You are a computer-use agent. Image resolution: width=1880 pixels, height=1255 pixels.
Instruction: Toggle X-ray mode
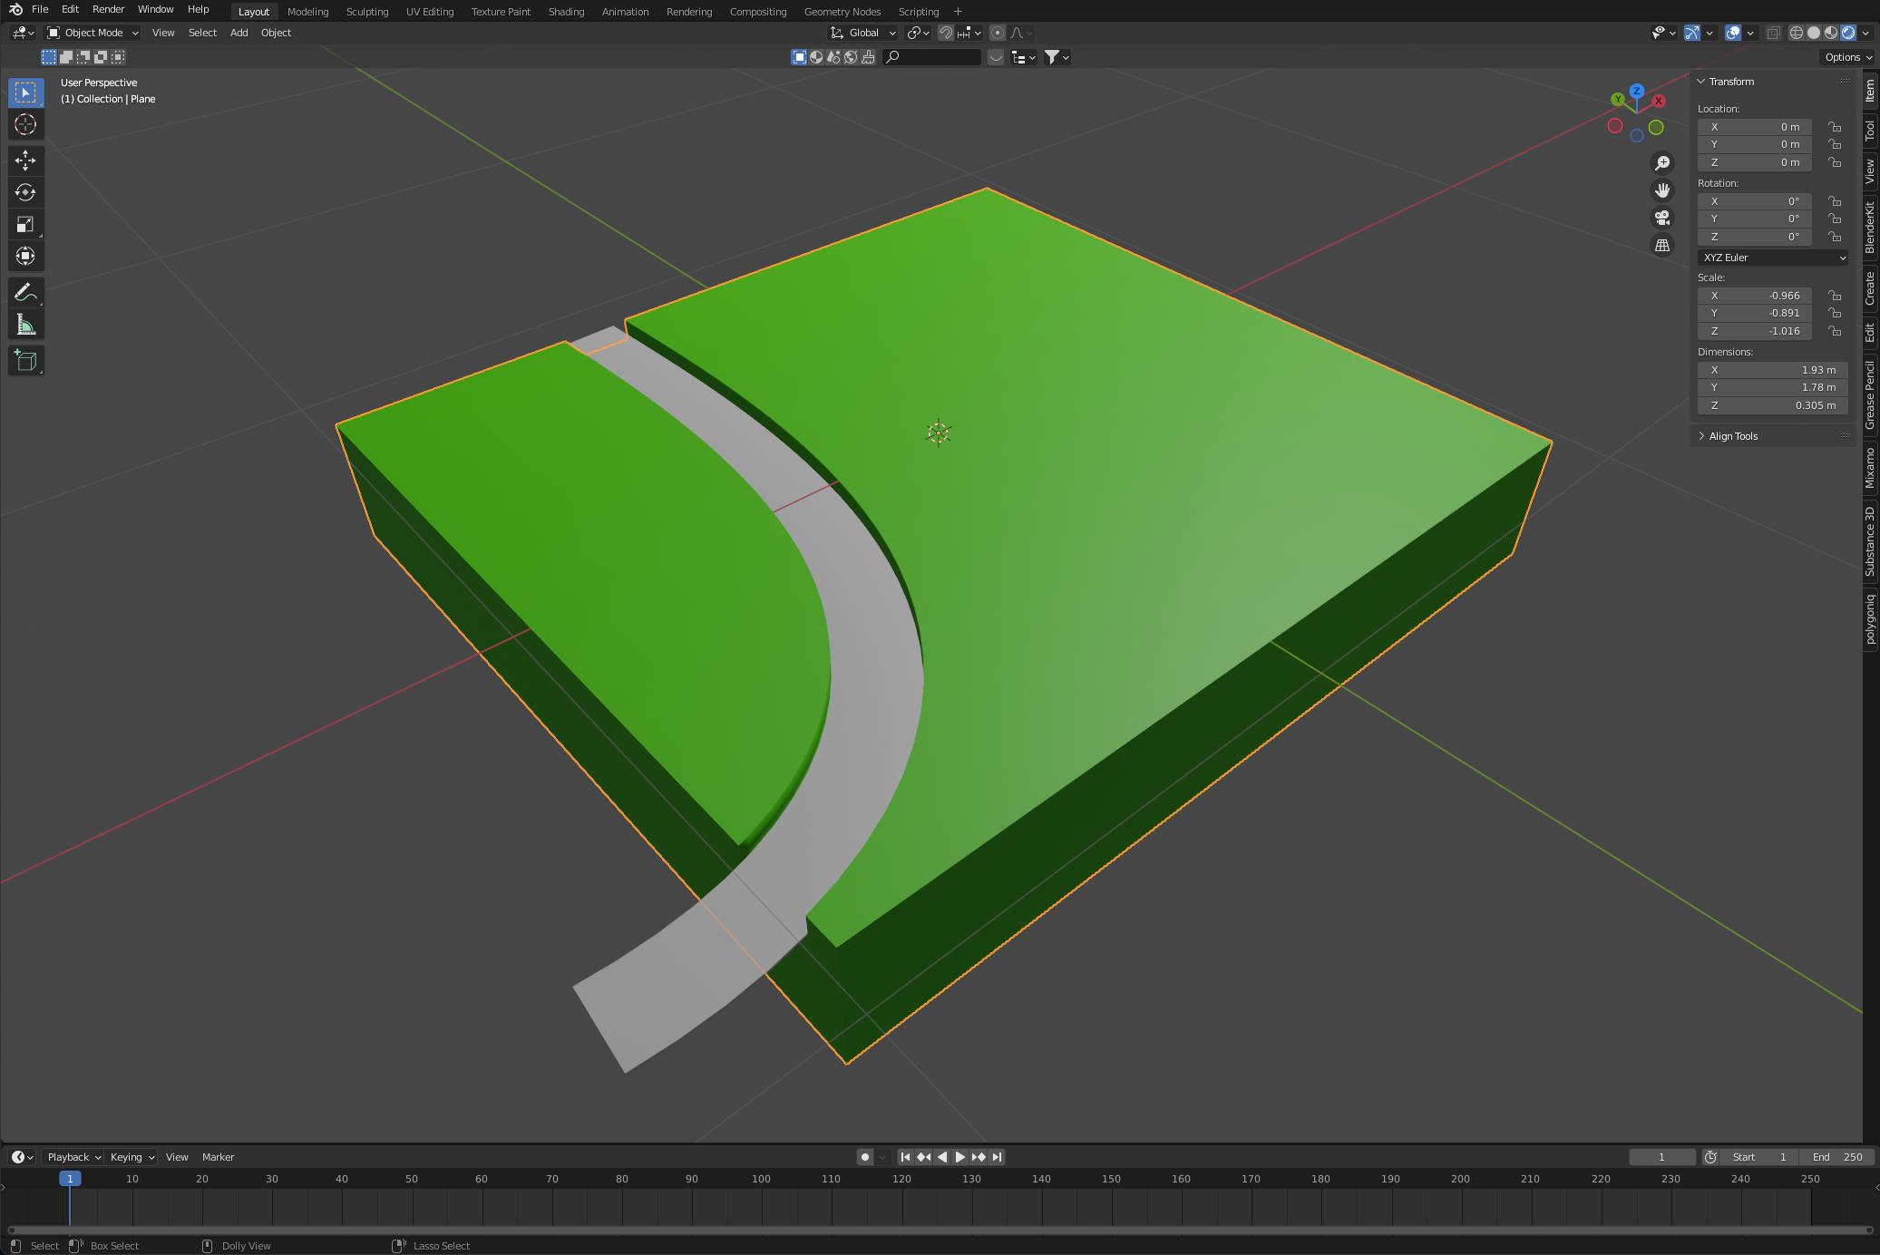(x=1773, y=33)
